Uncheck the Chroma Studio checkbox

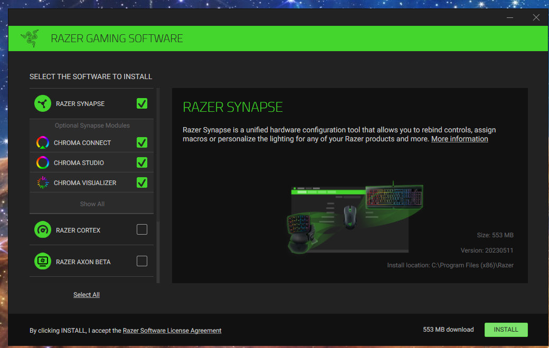point(142,162)
